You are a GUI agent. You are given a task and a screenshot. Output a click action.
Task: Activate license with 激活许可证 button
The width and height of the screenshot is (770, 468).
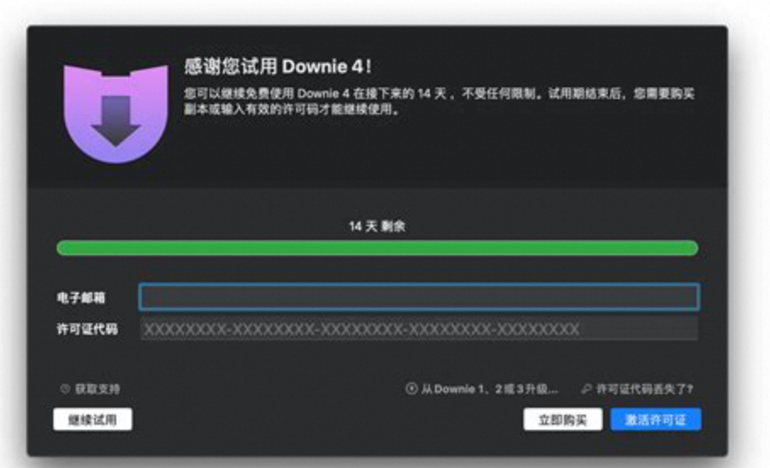coord(656,420)
